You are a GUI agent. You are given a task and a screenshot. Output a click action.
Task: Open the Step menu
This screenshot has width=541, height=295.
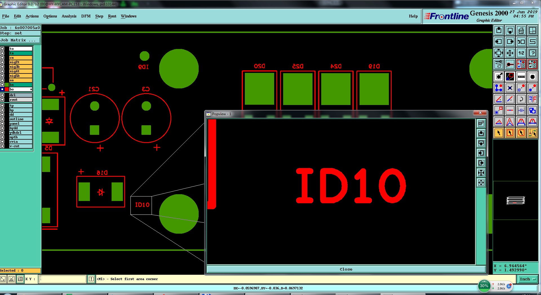[99, 16]
